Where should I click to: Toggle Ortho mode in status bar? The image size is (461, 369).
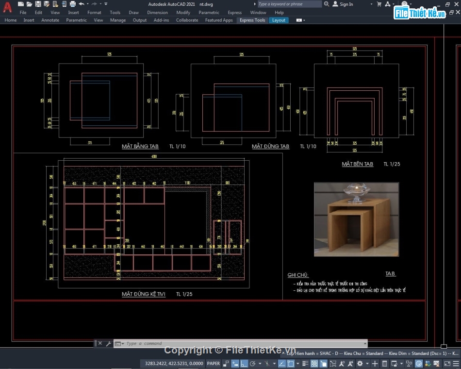244,363
